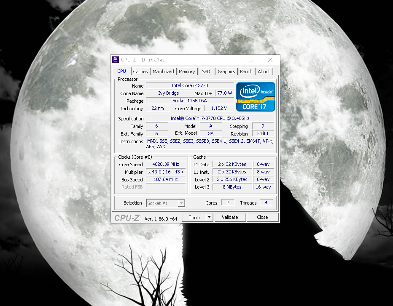This screenshot has height=306, width=393.
Task: Click the Package value Socket 1155 LGA
Action: click(x=190, y=101)
